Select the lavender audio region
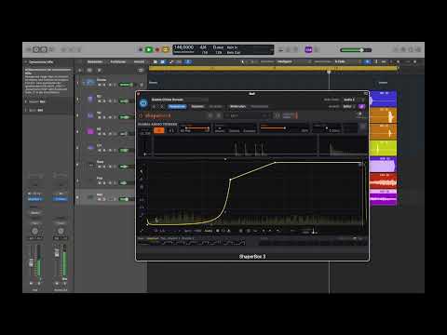Screen dimensions: 447x335 point(383,164)
